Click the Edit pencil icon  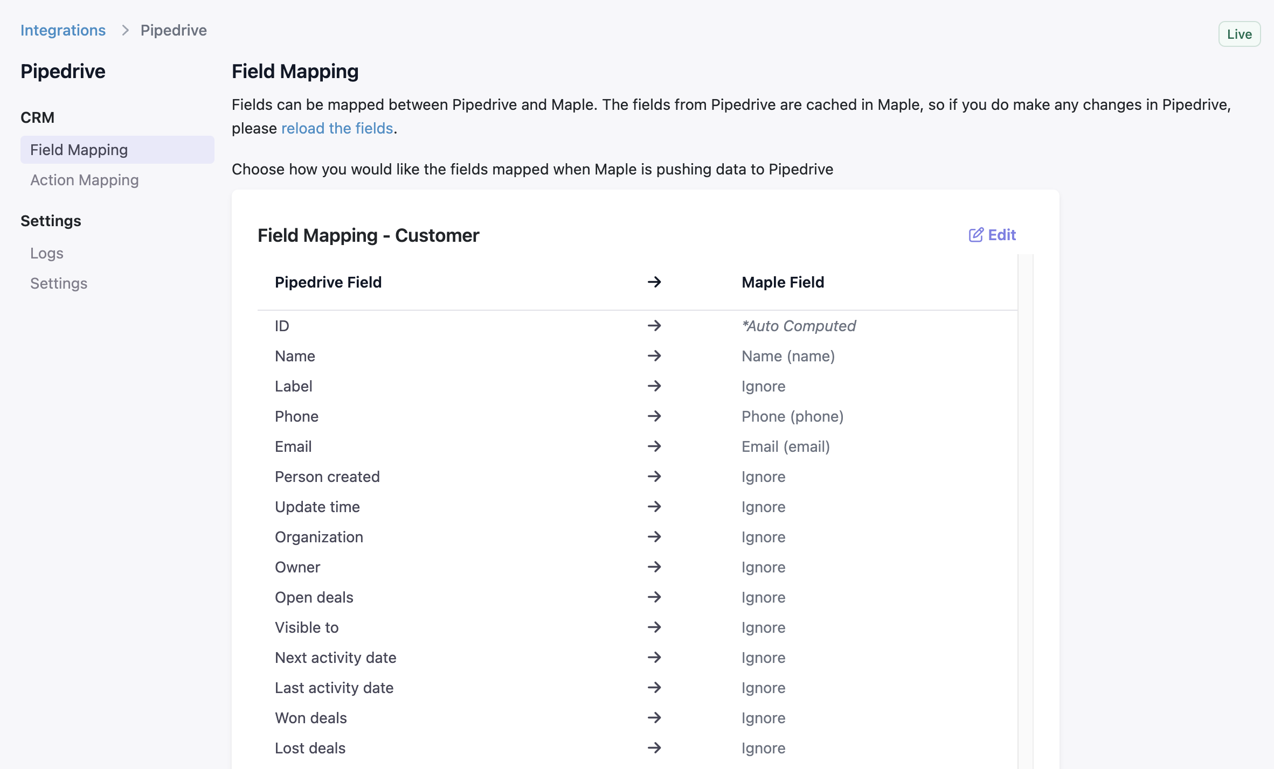pyautogui.click(x=975, y=235)
